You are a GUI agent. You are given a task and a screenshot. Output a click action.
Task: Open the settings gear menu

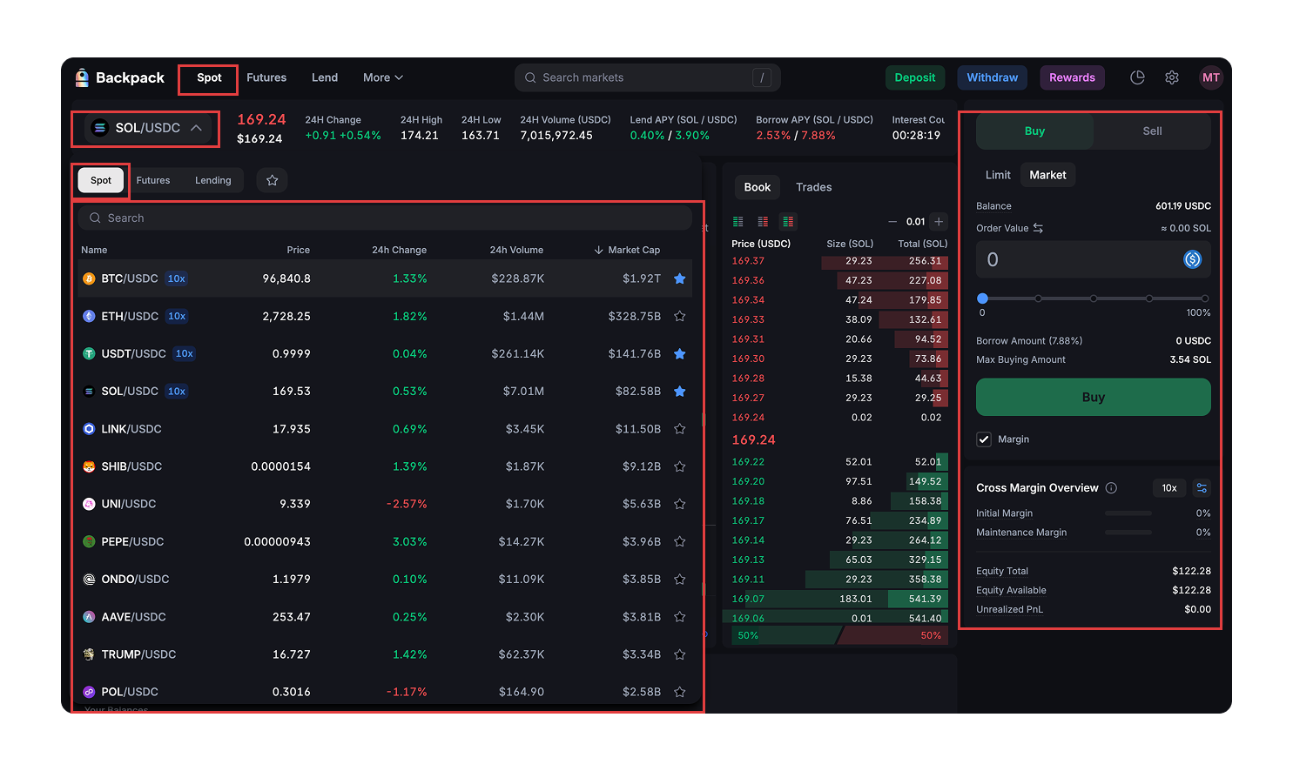[1172, 77]
